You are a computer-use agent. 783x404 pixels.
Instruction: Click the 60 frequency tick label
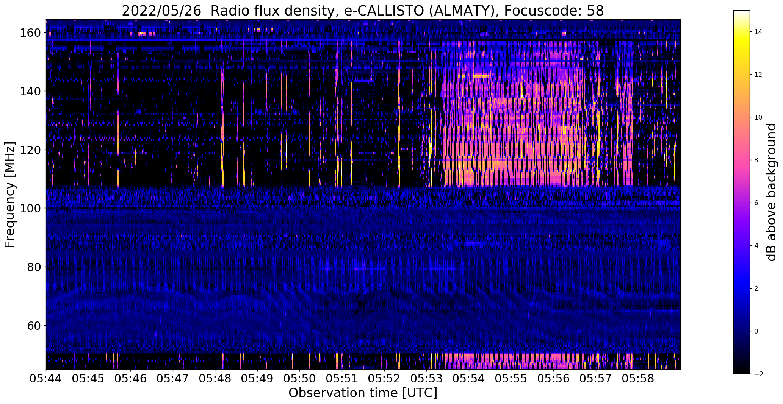point(34,326)
